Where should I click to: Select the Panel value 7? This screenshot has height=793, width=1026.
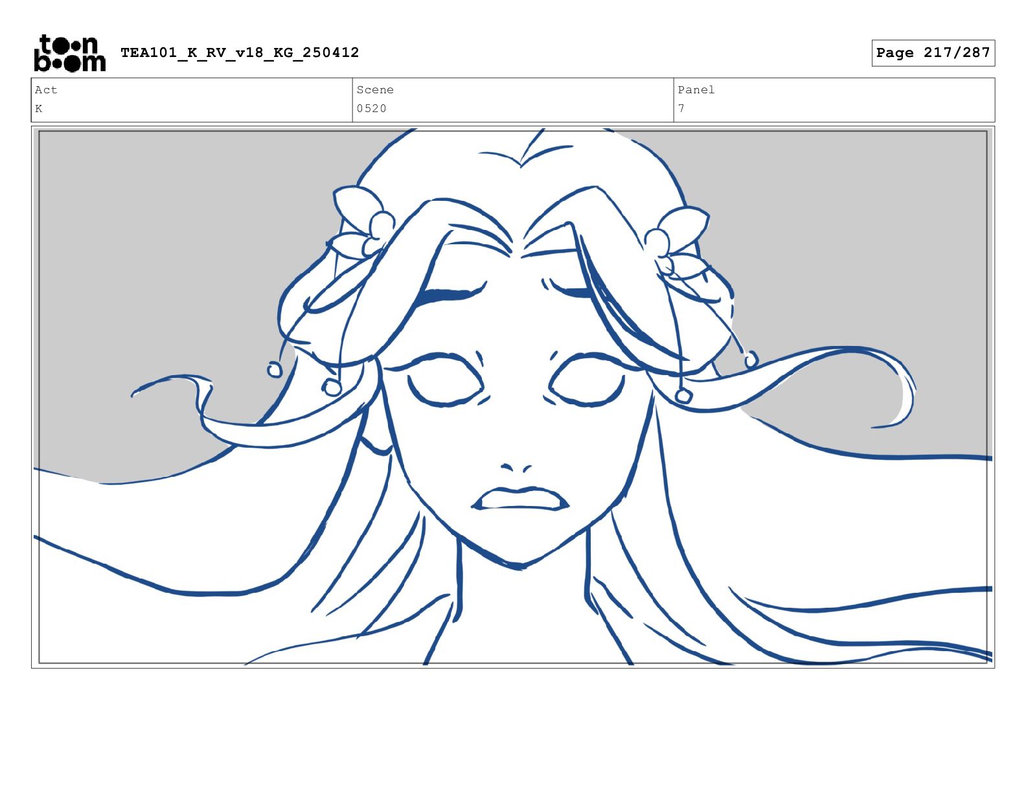pos(681,108)
